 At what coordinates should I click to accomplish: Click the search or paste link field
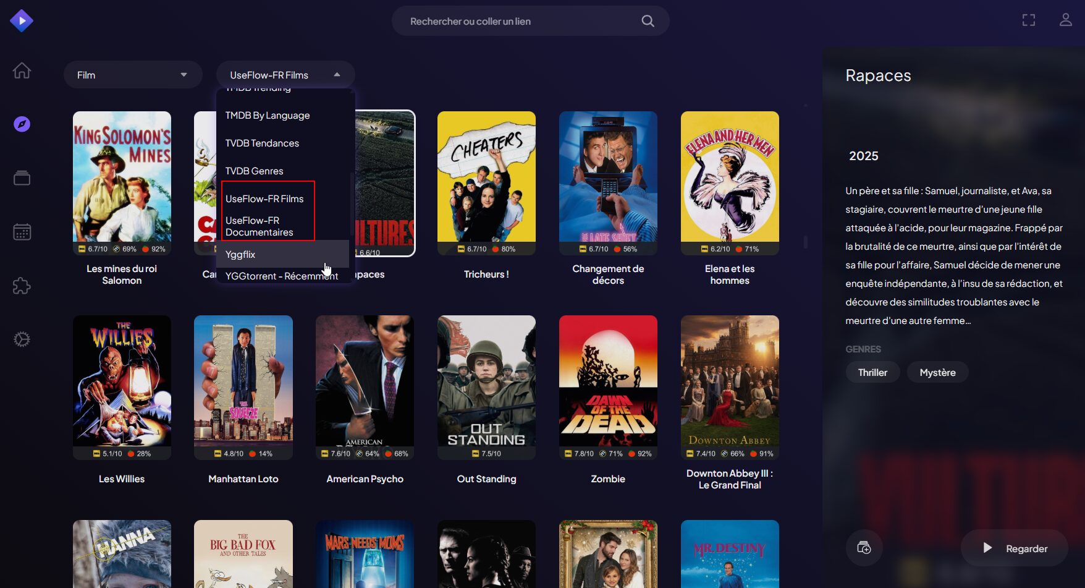pyautogui.click(x=519, y=21)
